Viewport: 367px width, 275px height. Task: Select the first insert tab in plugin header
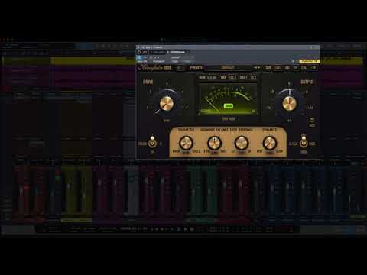pos(158,52)
